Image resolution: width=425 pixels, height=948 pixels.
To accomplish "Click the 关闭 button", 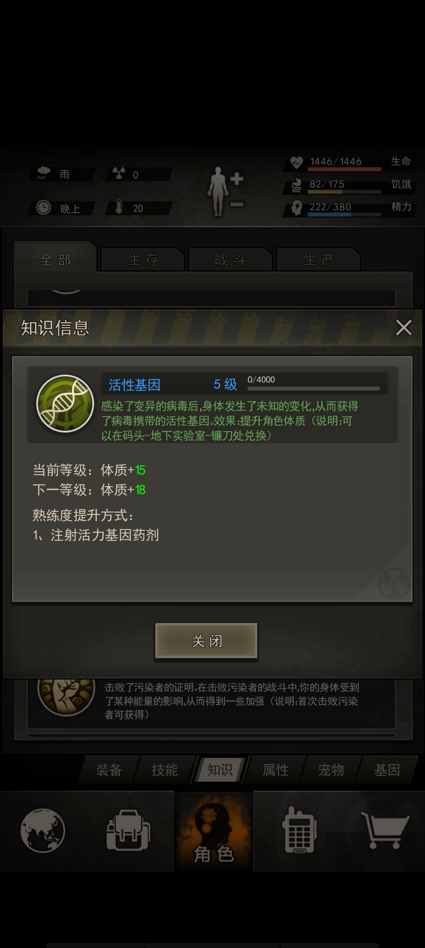I will [x=207, y=641].
